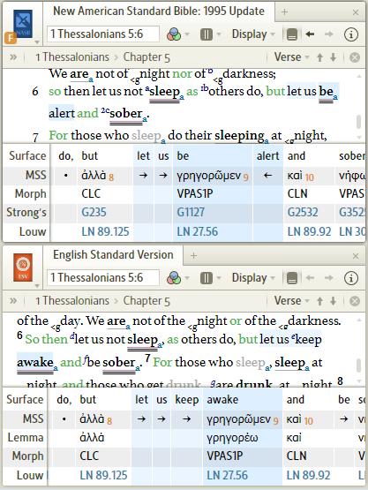Click Chapter 5 breadcrumb in NASB panel

pos(146,57)
